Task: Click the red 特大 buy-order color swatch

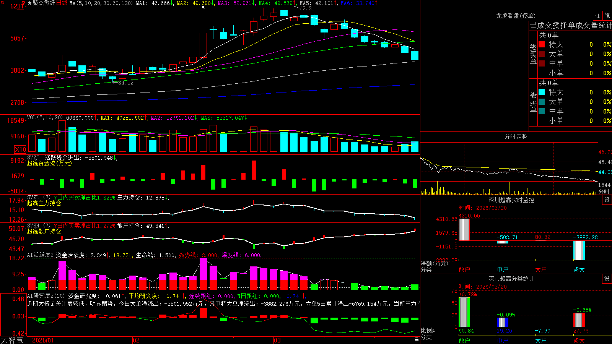Action: click(x=542, y=44)
